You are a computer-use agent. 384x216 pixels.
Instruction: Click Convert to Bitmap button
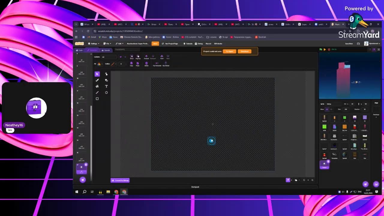point(120,180)
